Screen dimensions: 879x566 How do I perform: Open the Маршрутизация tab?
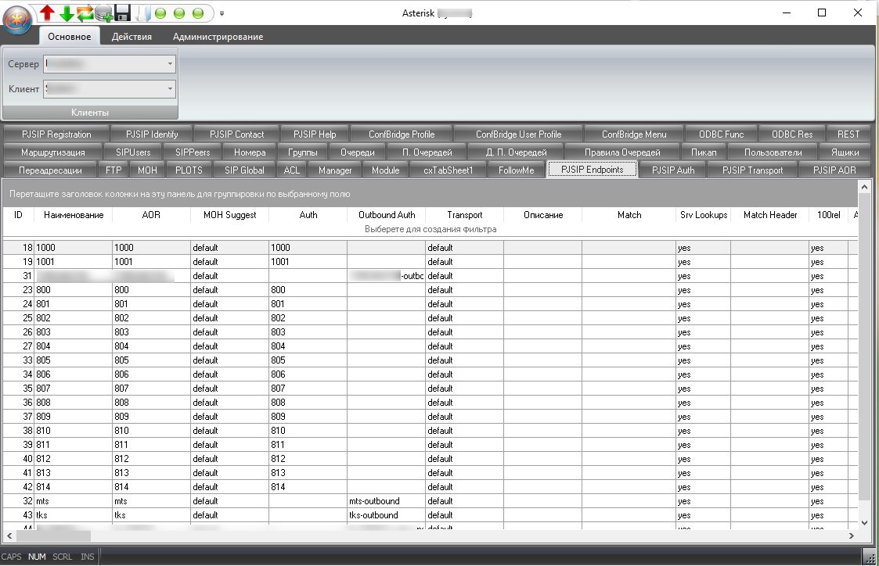point(52,152)
